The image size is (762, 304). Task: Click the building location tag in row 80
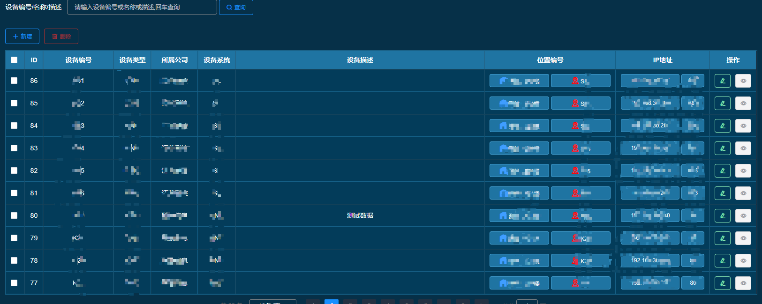pos(519,215)
